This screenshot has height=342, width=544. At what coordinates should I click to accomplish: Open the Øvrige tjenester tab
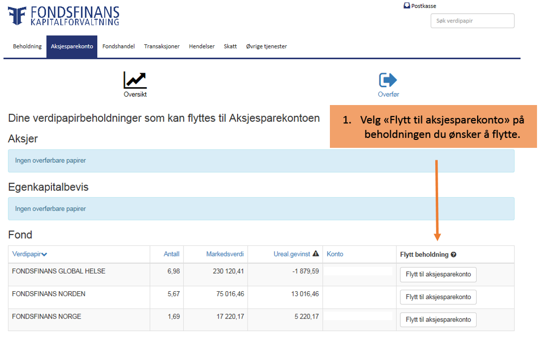tap(267, 46)
